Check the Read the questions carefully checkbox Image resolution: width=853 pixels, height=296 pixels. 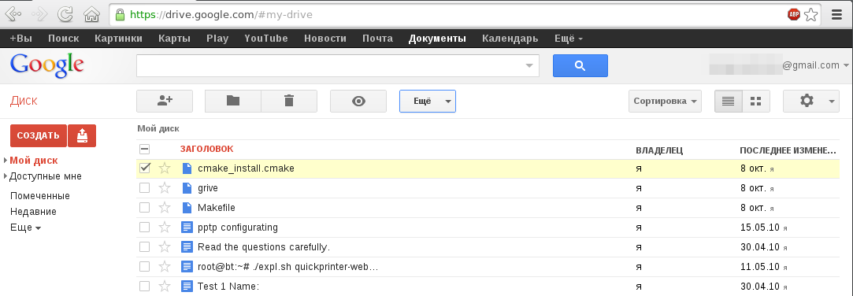(x=144, y=247)
